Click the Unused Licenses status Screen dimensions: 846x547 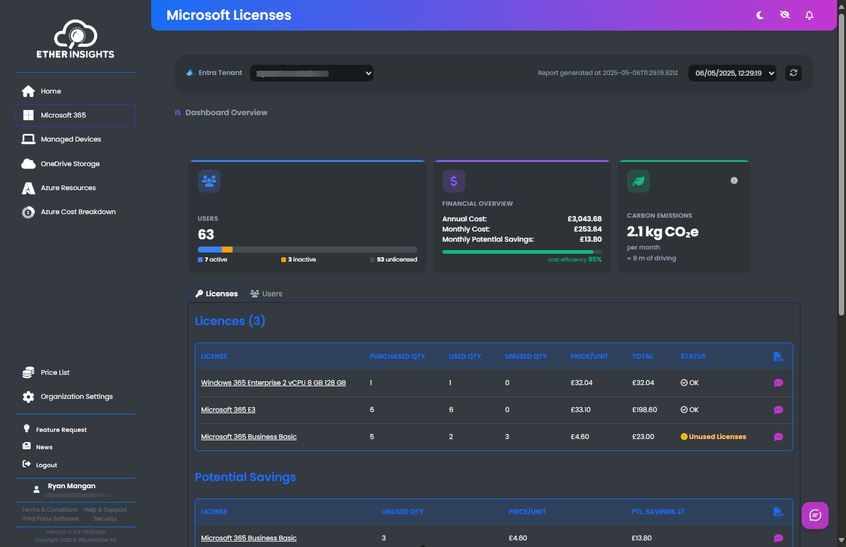[x=713, y=437]
